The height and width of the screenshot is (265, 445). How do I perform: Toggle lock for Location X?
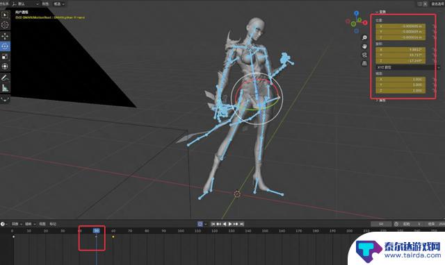[434, 26]
